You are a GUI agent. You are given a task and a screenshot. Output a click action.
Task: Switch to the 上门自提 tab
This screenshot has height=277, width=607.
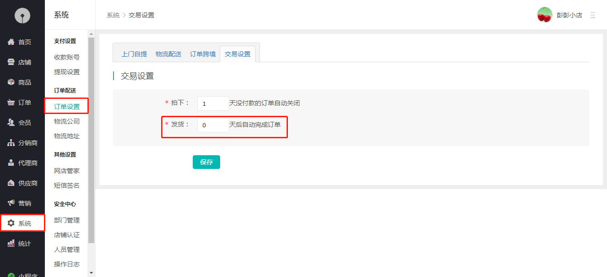click(x=134, y=54)
